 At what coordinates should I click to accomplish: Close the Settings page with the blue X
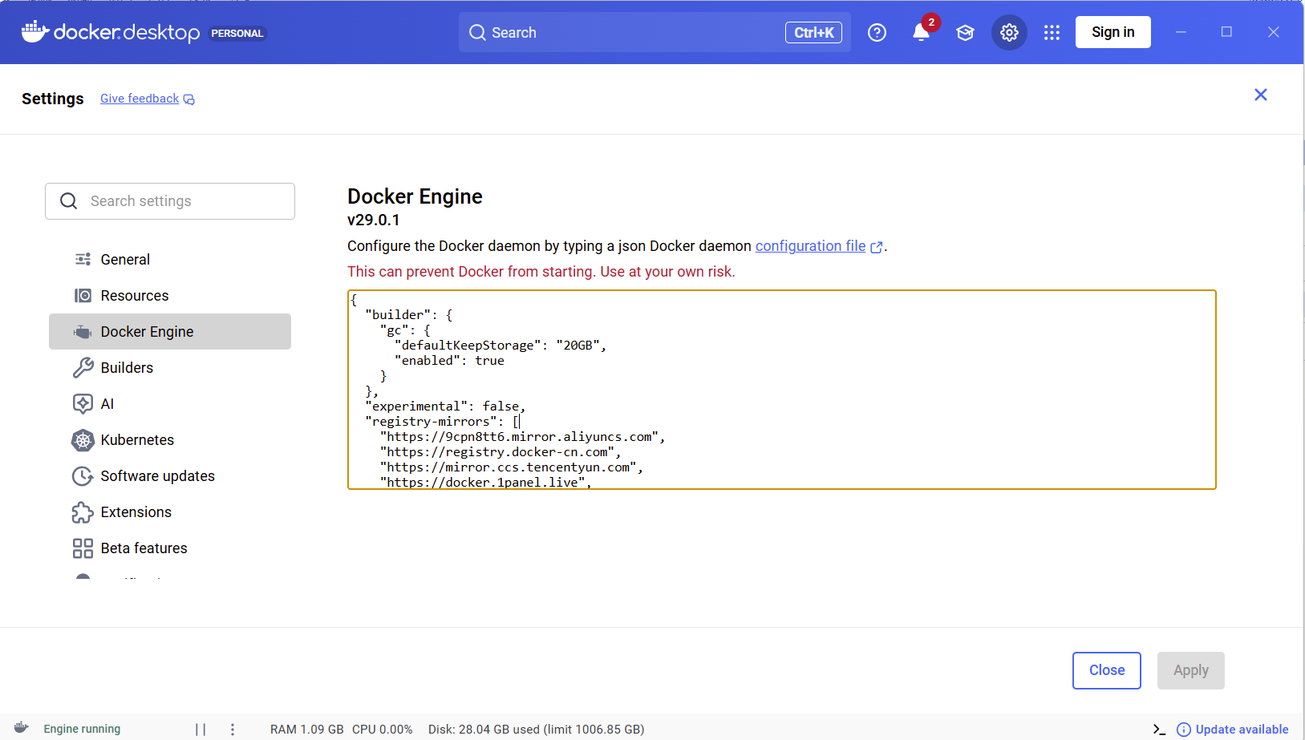click(x=1261, y=95)
